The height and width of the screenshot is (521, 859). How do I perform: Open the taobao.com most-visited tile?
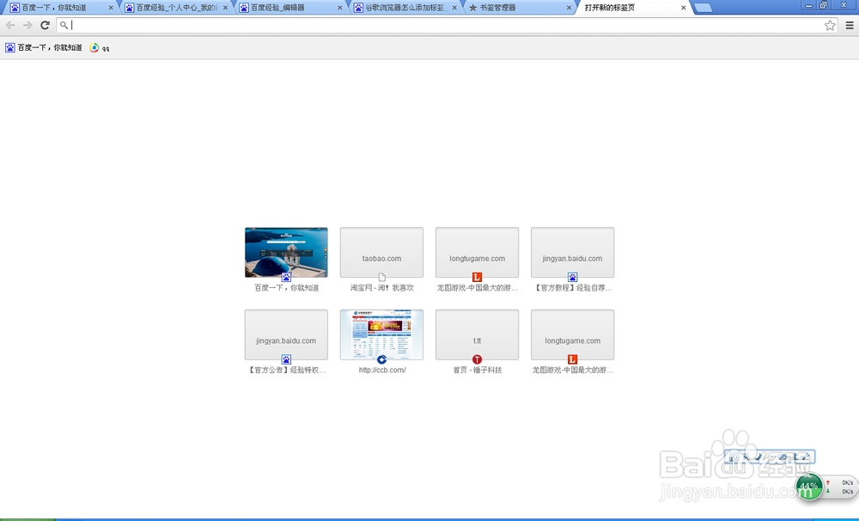click(x=381, y=252)
